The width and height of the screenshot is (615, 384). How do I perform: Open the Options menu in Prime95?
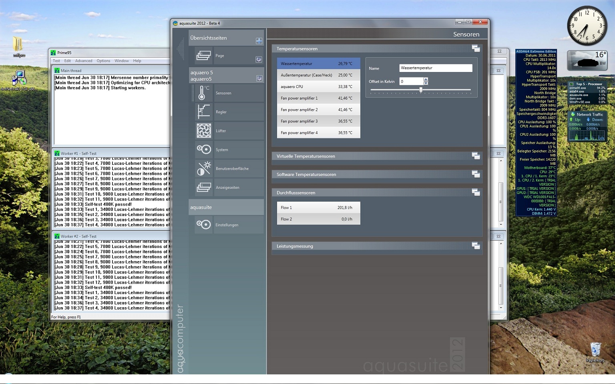pyautogui.click(x=103, y=61)
